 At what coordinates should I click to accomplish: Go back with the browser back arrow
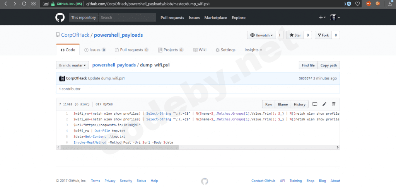[x=6, y=4]
